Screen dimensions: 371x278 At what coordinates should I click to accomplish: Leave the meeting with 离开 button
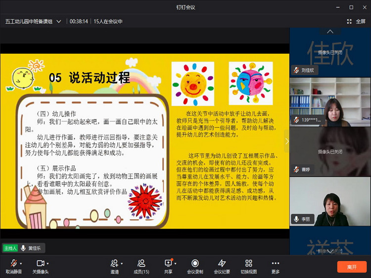click(x=352, y=267)
